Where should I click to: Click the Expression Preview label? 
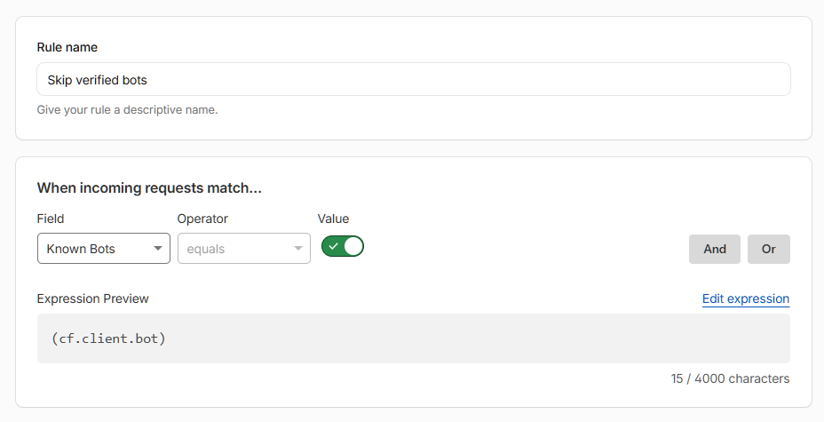point(92,299)
